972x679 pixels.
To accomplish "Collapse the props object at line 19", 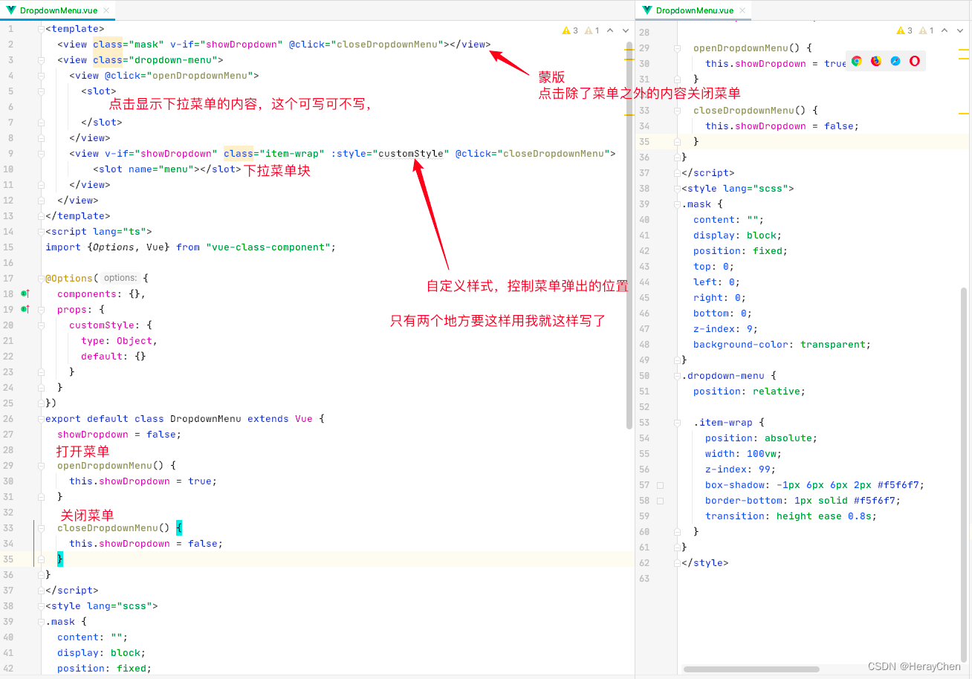I will (42, 310).
